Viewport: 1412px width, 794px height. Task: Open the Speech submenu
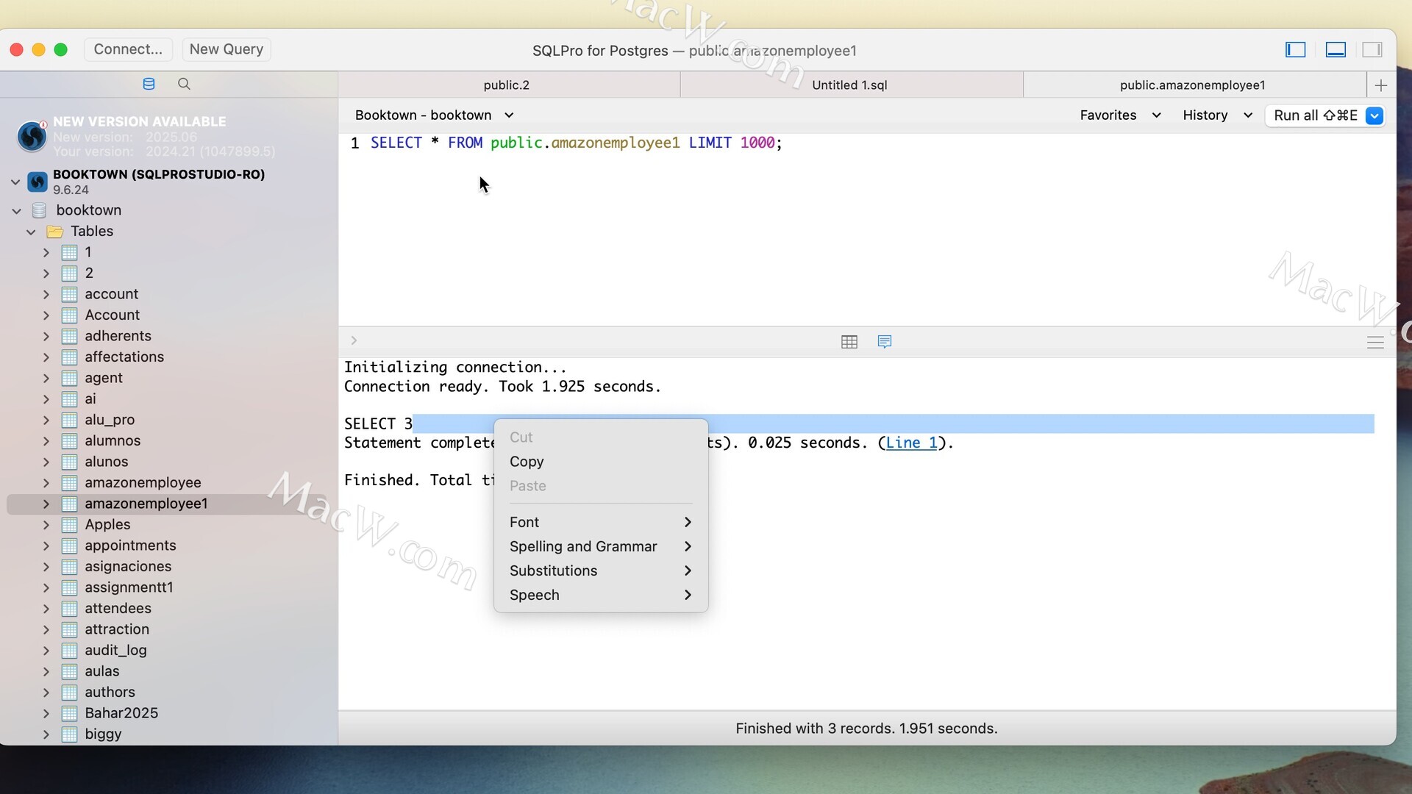click(601, 595)
